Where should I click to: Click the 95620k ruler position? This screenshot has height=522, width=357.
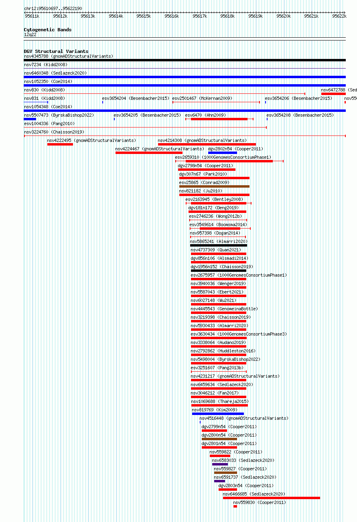point(284,16)
